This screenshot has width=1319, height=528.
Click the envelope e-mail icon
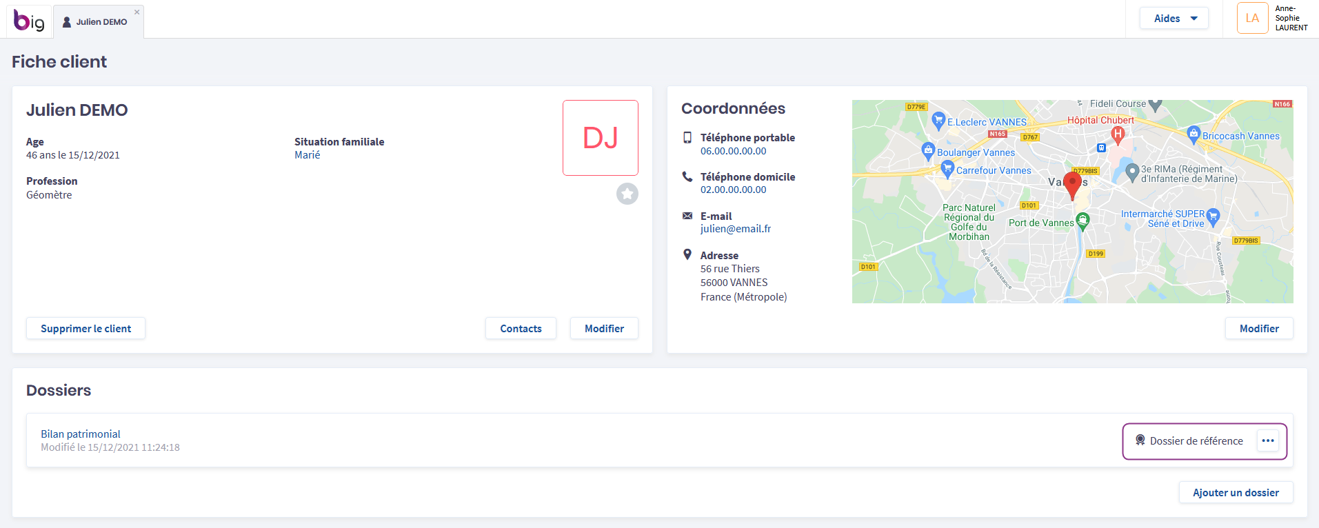point(687,216)
